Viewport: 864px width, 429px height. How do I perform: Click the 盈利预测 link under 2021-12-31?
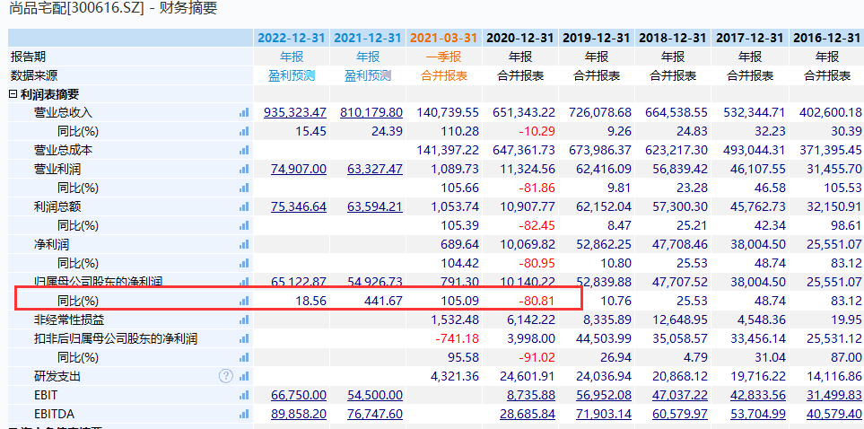tap(367, 75)
